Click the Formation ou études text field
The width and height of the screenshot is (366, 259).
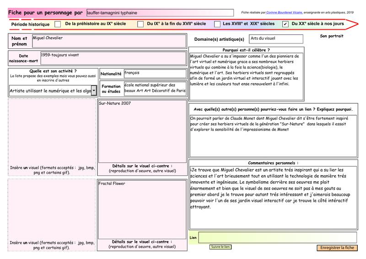[155, 88]
